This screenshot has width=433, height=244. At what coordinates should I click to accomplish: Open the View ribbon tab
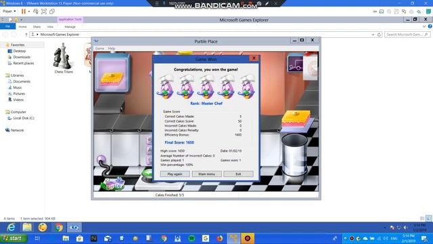(50, 27)
